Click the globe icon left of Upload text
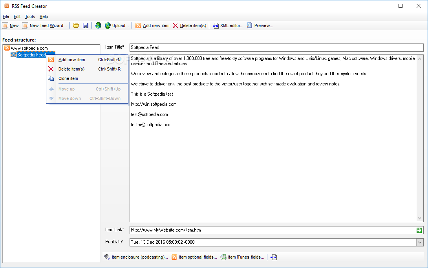 point(108,25)
